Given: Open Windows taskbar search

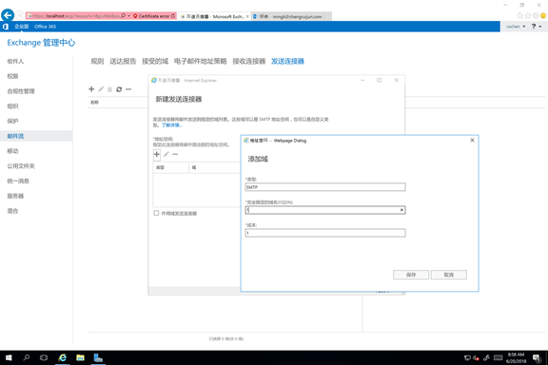Looking at the screenshot, I should (x=27, y=357).
